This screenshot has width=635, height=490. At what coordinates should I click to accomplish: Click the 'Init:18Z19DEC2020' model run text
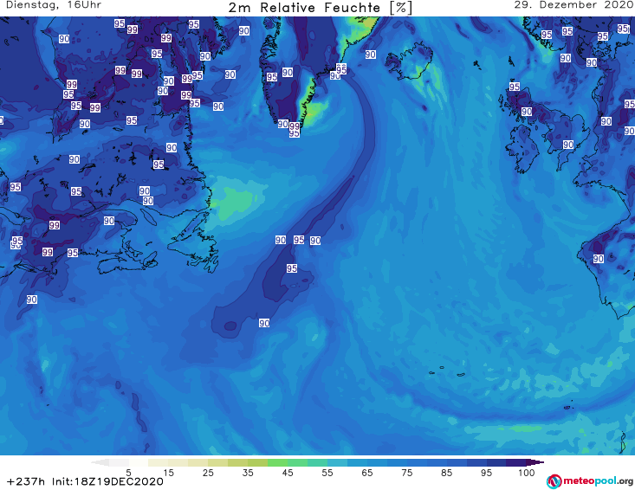pos(107,481)
